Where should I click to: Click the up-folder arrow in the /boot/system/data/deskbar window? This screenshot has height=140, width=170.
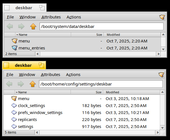(x=33, y=27)
